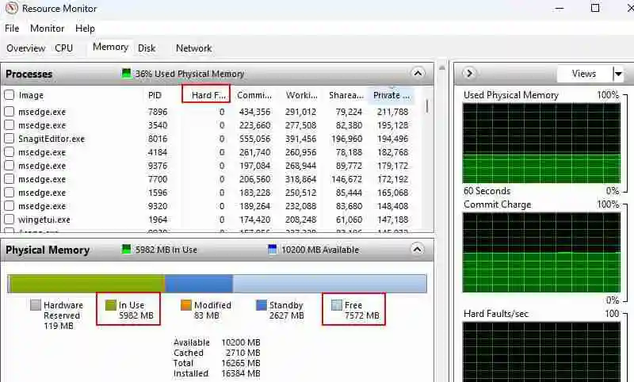Image resolution: width=634 pixels, height=382 pixels.
Task: Click the Physical Memory section title
Action: (48, 250)
